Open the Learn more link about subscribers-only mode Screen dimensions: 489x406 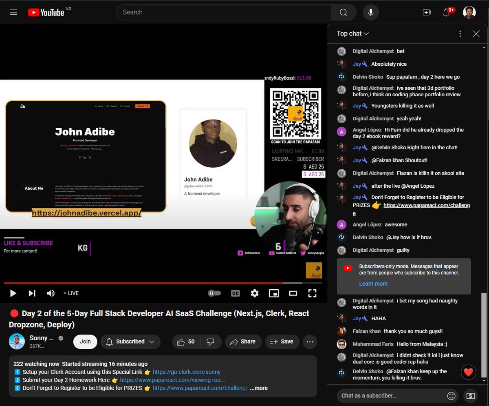coord(373,283)
